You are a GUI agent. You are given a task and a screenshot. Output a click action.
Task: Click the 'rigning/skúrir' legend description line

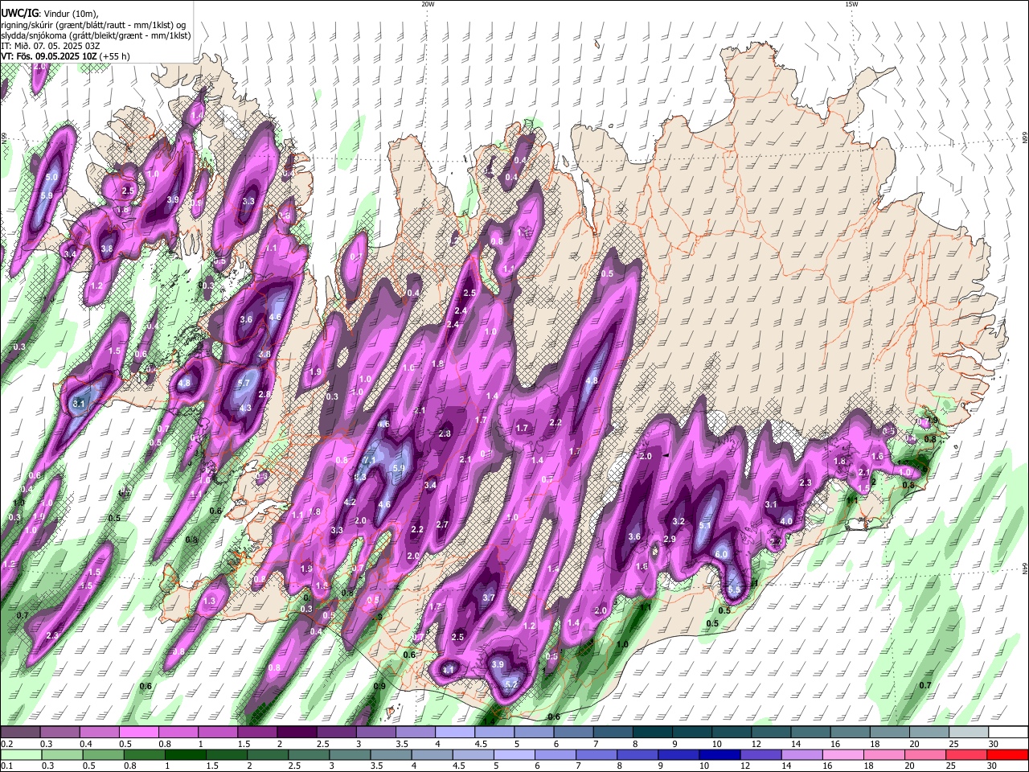coord(93,24)
